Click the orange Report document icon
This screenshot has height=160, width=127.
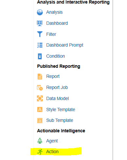40,77
